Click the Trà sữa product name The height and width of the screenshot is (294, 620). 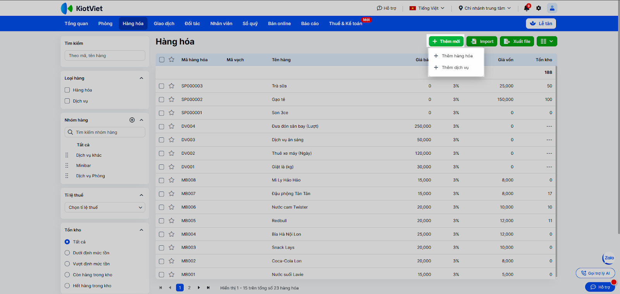[279, 86]
